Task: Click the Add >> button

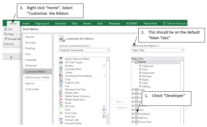Action: (x=120, y=102)
